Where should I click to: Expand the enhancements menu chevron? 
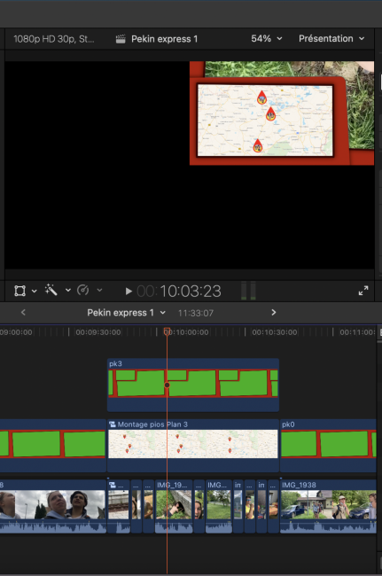click(68, 290)
